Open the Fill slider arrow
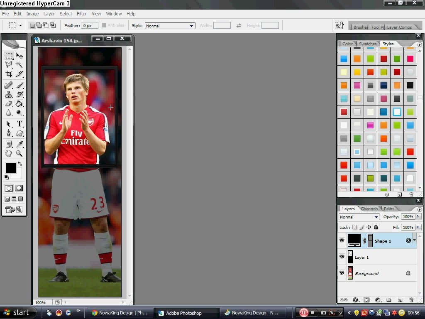Screen dimensions: 425x319 418,227
